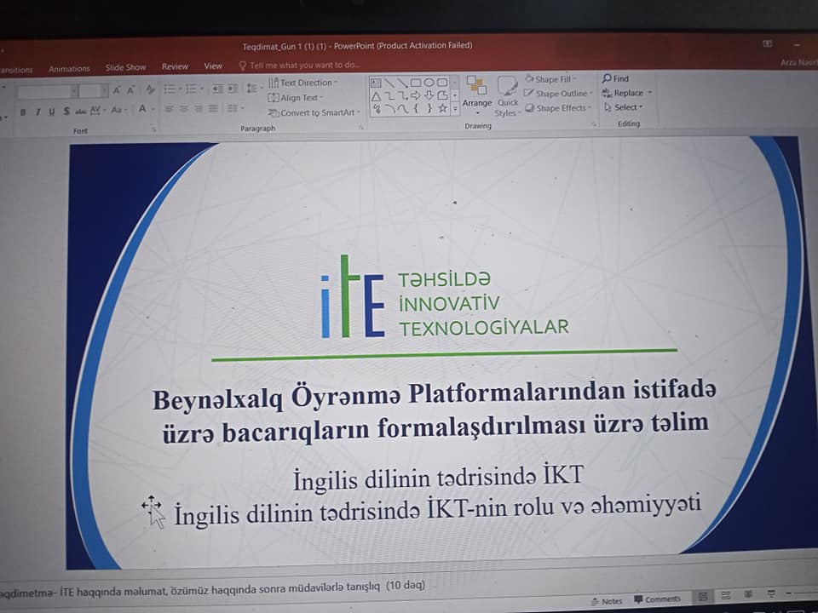Justify the paragraph text
818x613 pixels.
[213, 108]
